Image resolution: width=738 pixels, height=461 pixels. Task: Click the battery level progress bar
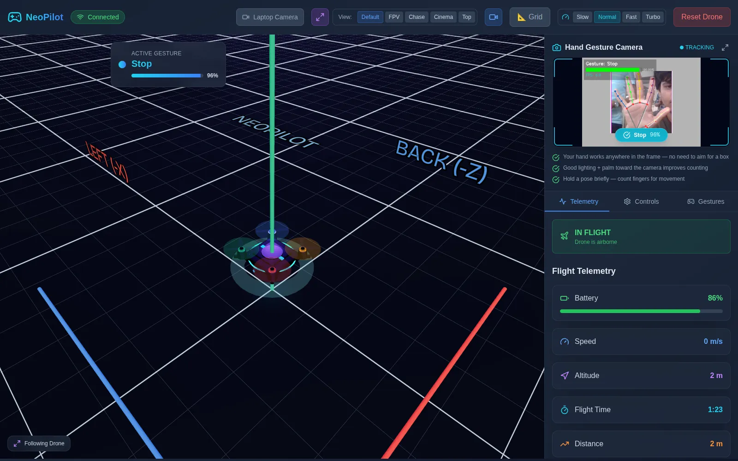641,311
